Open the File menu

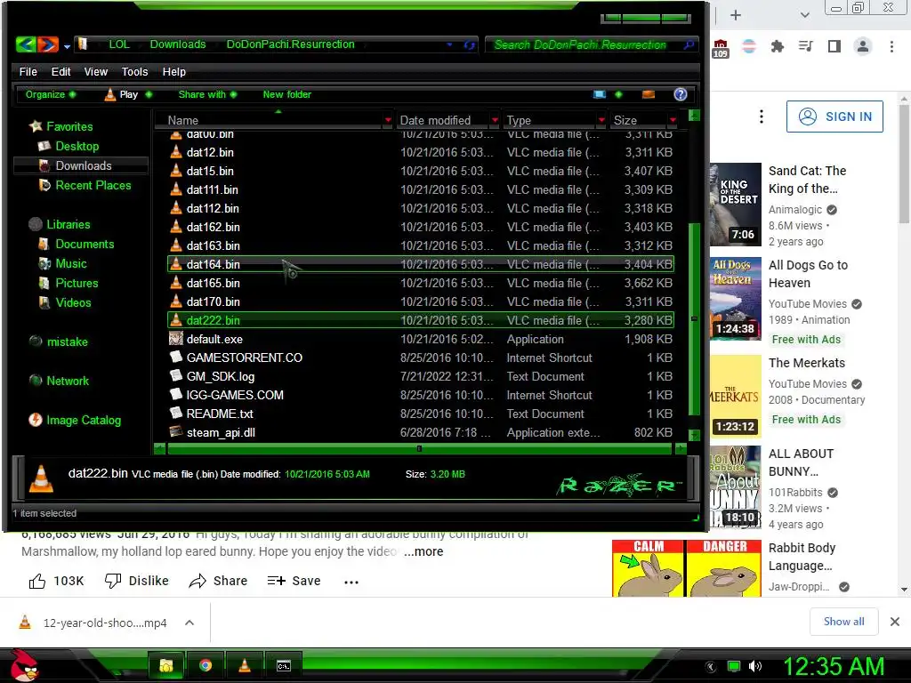coord(28,71)
